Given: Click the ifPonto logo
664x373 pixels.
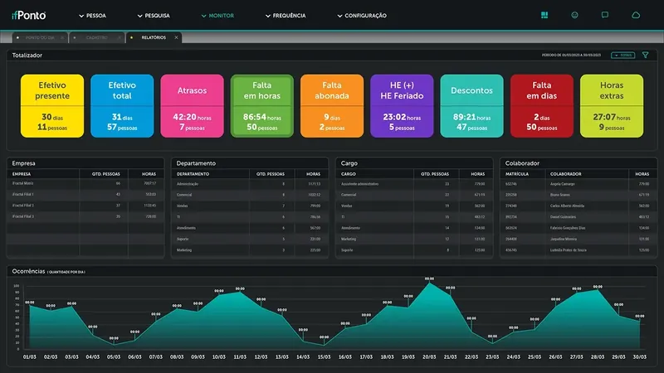Looking at the screenshot, I should click(29, 16).
